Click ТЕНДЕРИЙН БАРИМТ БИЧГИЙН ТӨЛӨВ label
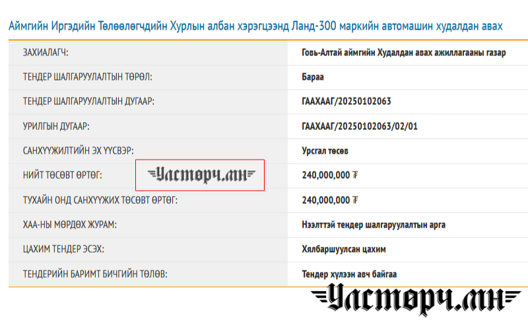The height and width of the screenshot is (320, 528). click(95, 274)
